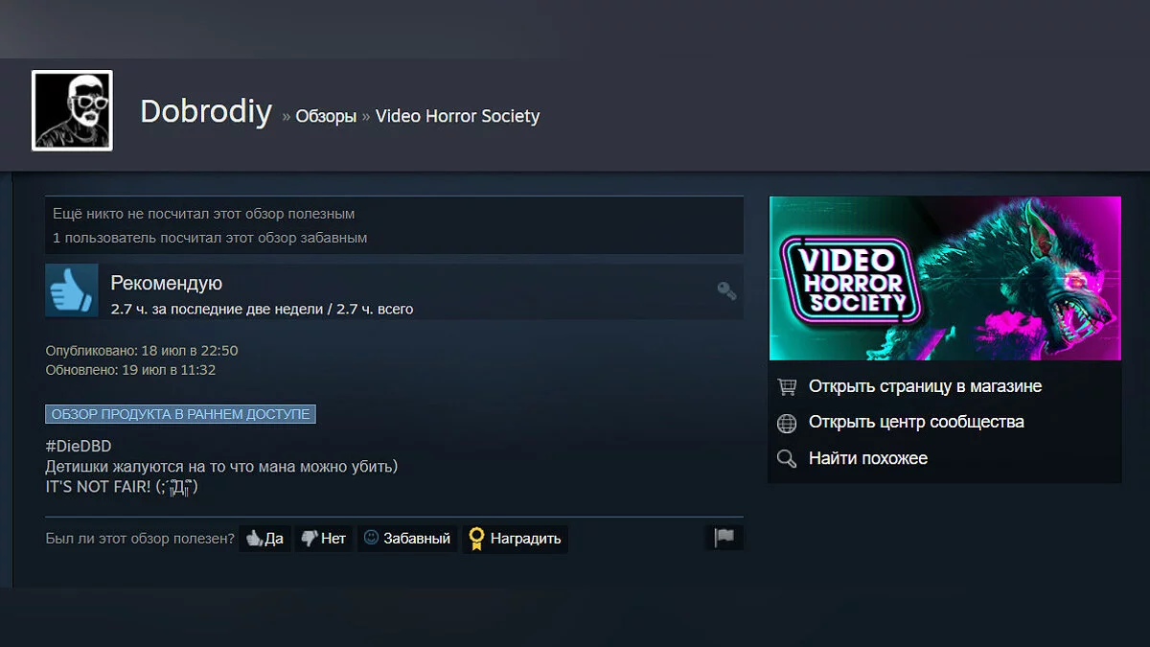The height and width of the screenshot is (647, 1150).
Task: Mark the review as Забавный
Action: coord(407,539)
